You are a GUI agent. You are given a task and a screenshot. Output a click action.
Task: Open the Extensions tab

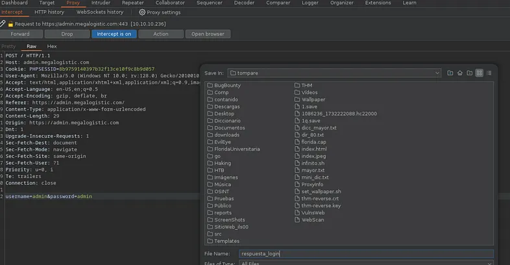pyautogui.click(x=378, y=3)
